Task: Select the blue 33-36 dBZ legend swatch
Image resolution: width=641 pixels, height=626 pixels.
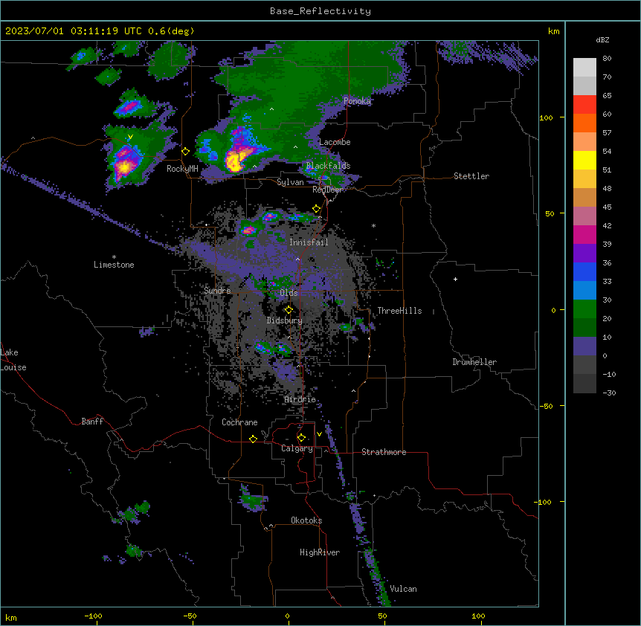Action: pos(584,271)
